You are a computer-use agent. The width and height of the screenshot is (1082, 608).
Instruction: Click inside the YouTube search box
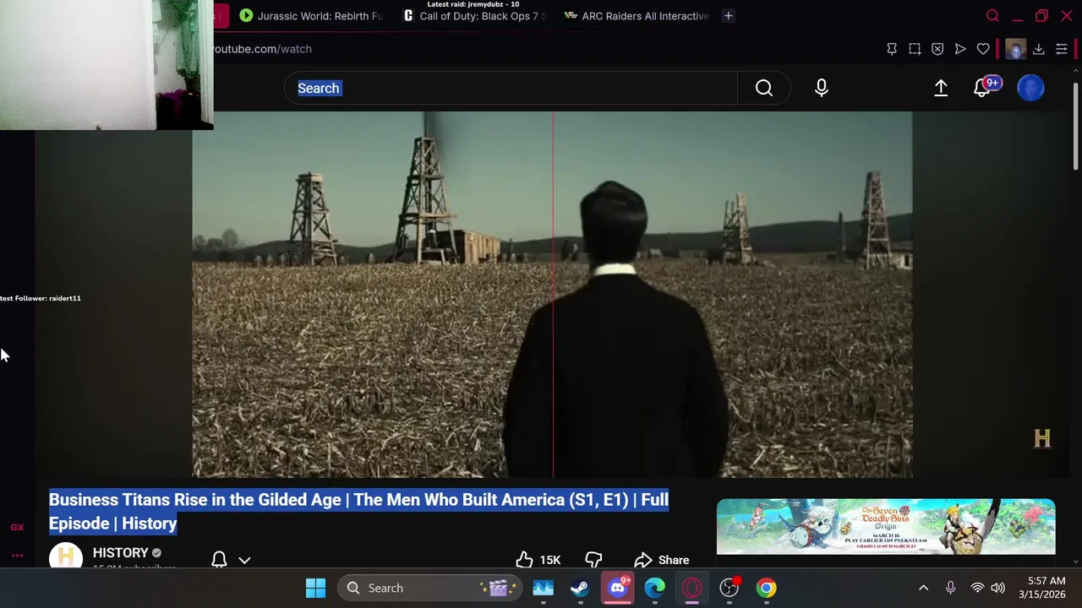511,88
